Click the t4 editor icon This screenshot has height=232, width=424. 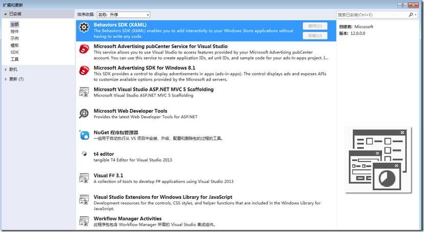point(84,153)
